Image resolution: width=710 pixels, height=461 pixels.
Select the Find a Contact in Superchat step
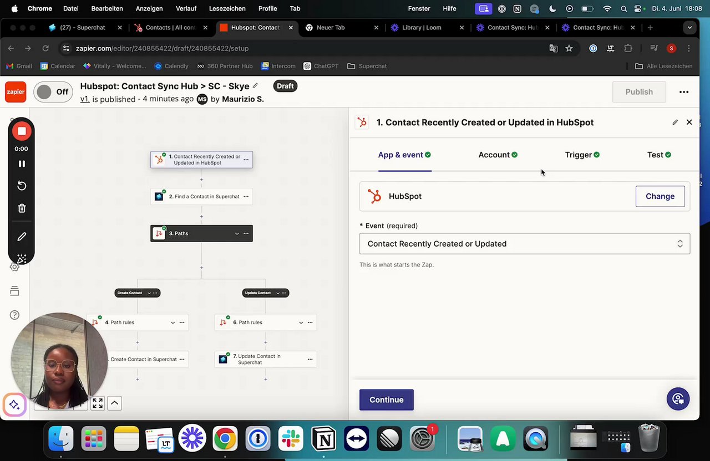click(201, 196)
